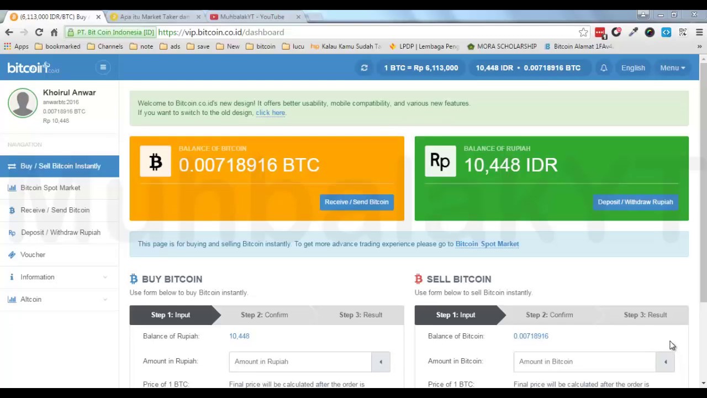Click Step 2: Confirm in the Sell Bitcoin form
This screenshot has height=398, width=707.
tap(549, 315)
